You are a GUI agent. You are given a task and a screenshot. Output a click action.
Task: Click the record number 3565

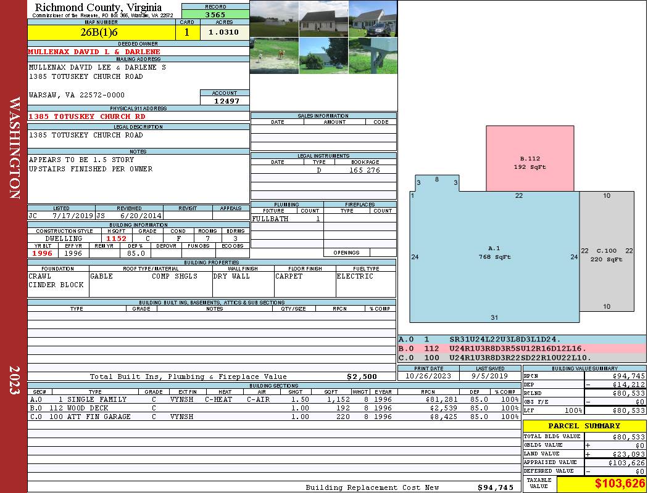215,15
